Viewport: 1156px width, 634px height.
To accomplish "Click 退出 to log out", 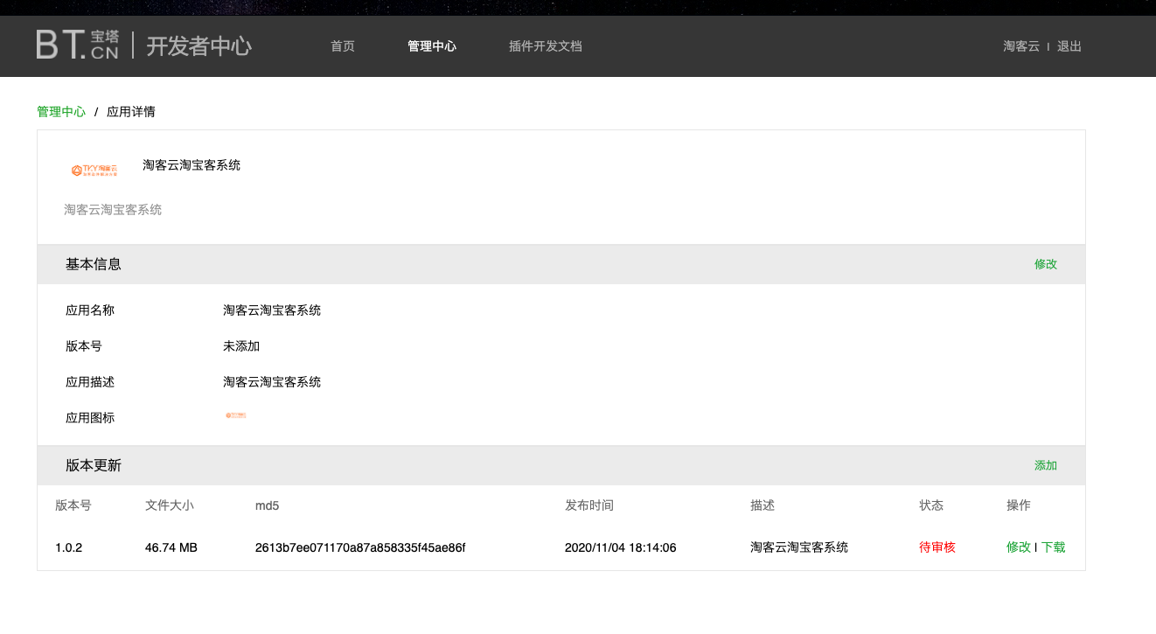I will (1069, 46).
